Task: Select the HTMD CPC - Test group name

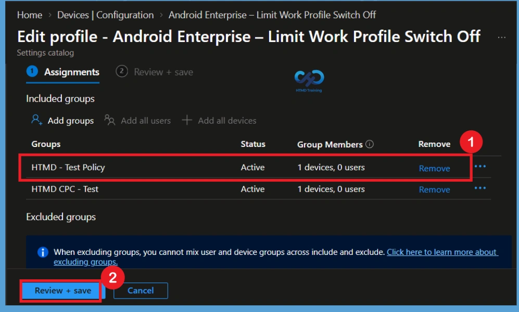Action: click(x=65, y=189)
